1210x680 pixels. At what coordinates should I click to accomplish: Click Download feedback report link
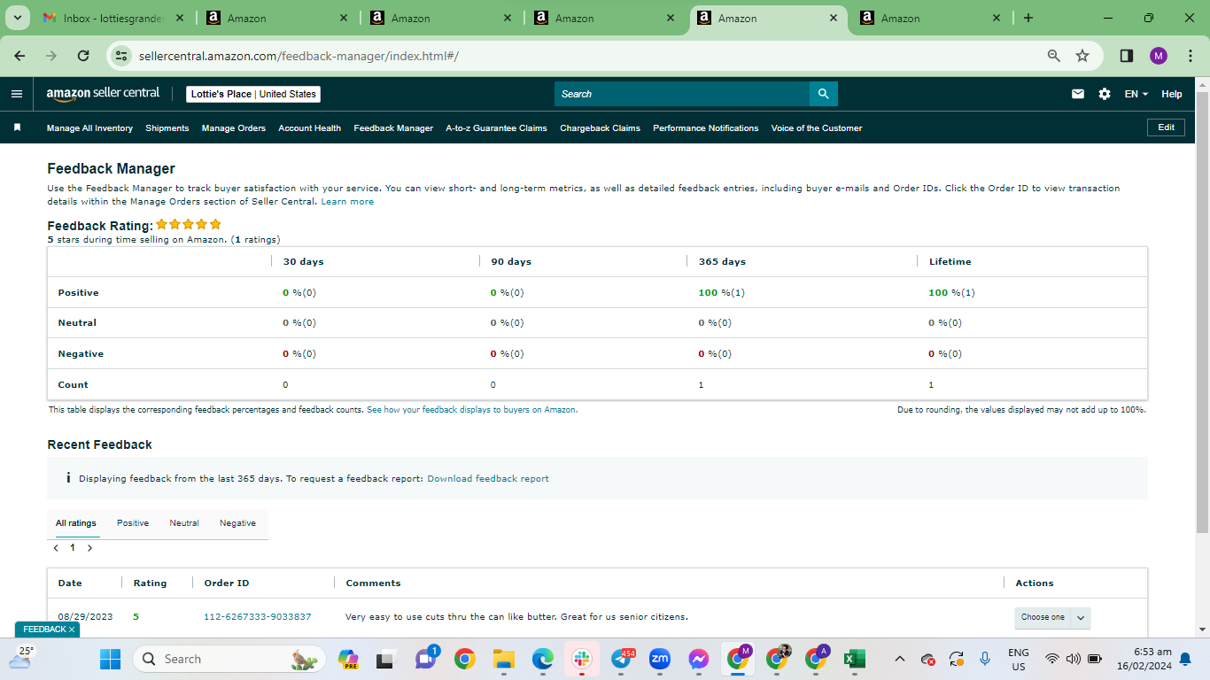tap(488, 479)
